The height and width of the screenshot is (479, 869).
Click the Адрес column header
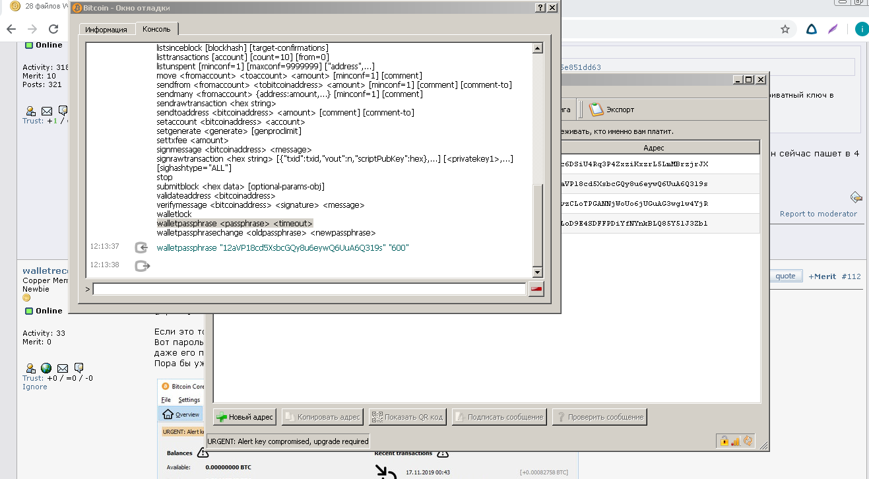click(653, 148)
